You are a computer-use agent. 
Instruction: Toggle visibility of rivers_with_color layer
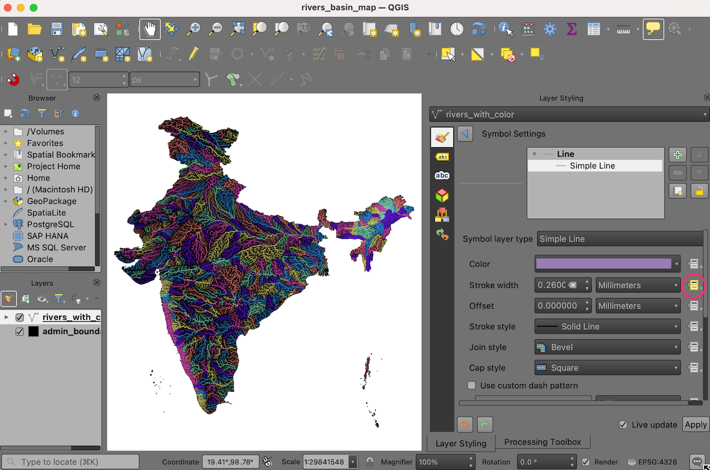(20, 317)
